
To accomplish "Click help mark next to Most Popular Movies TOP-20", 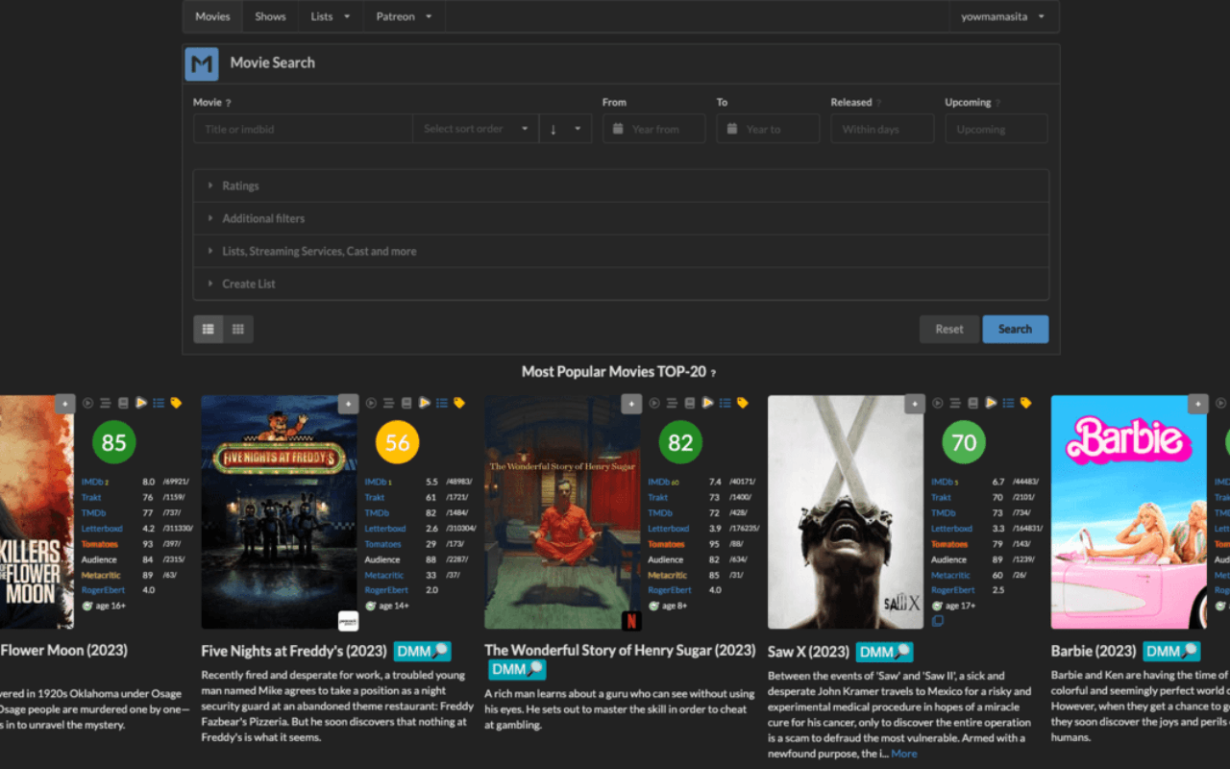I will tap(713, 373).
